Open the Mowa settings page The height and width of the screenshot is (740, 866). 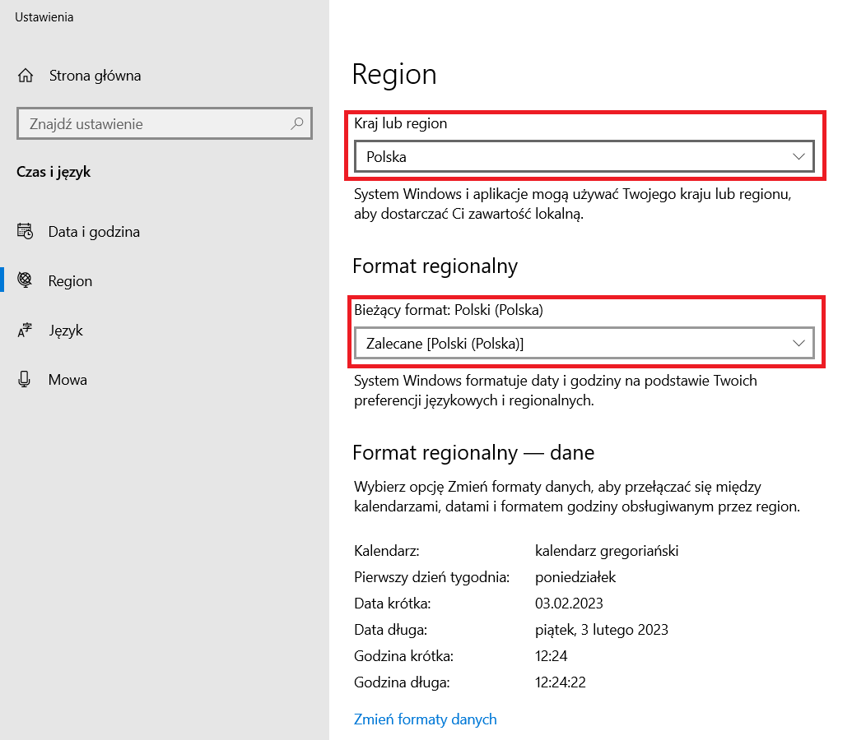(68, 380)
